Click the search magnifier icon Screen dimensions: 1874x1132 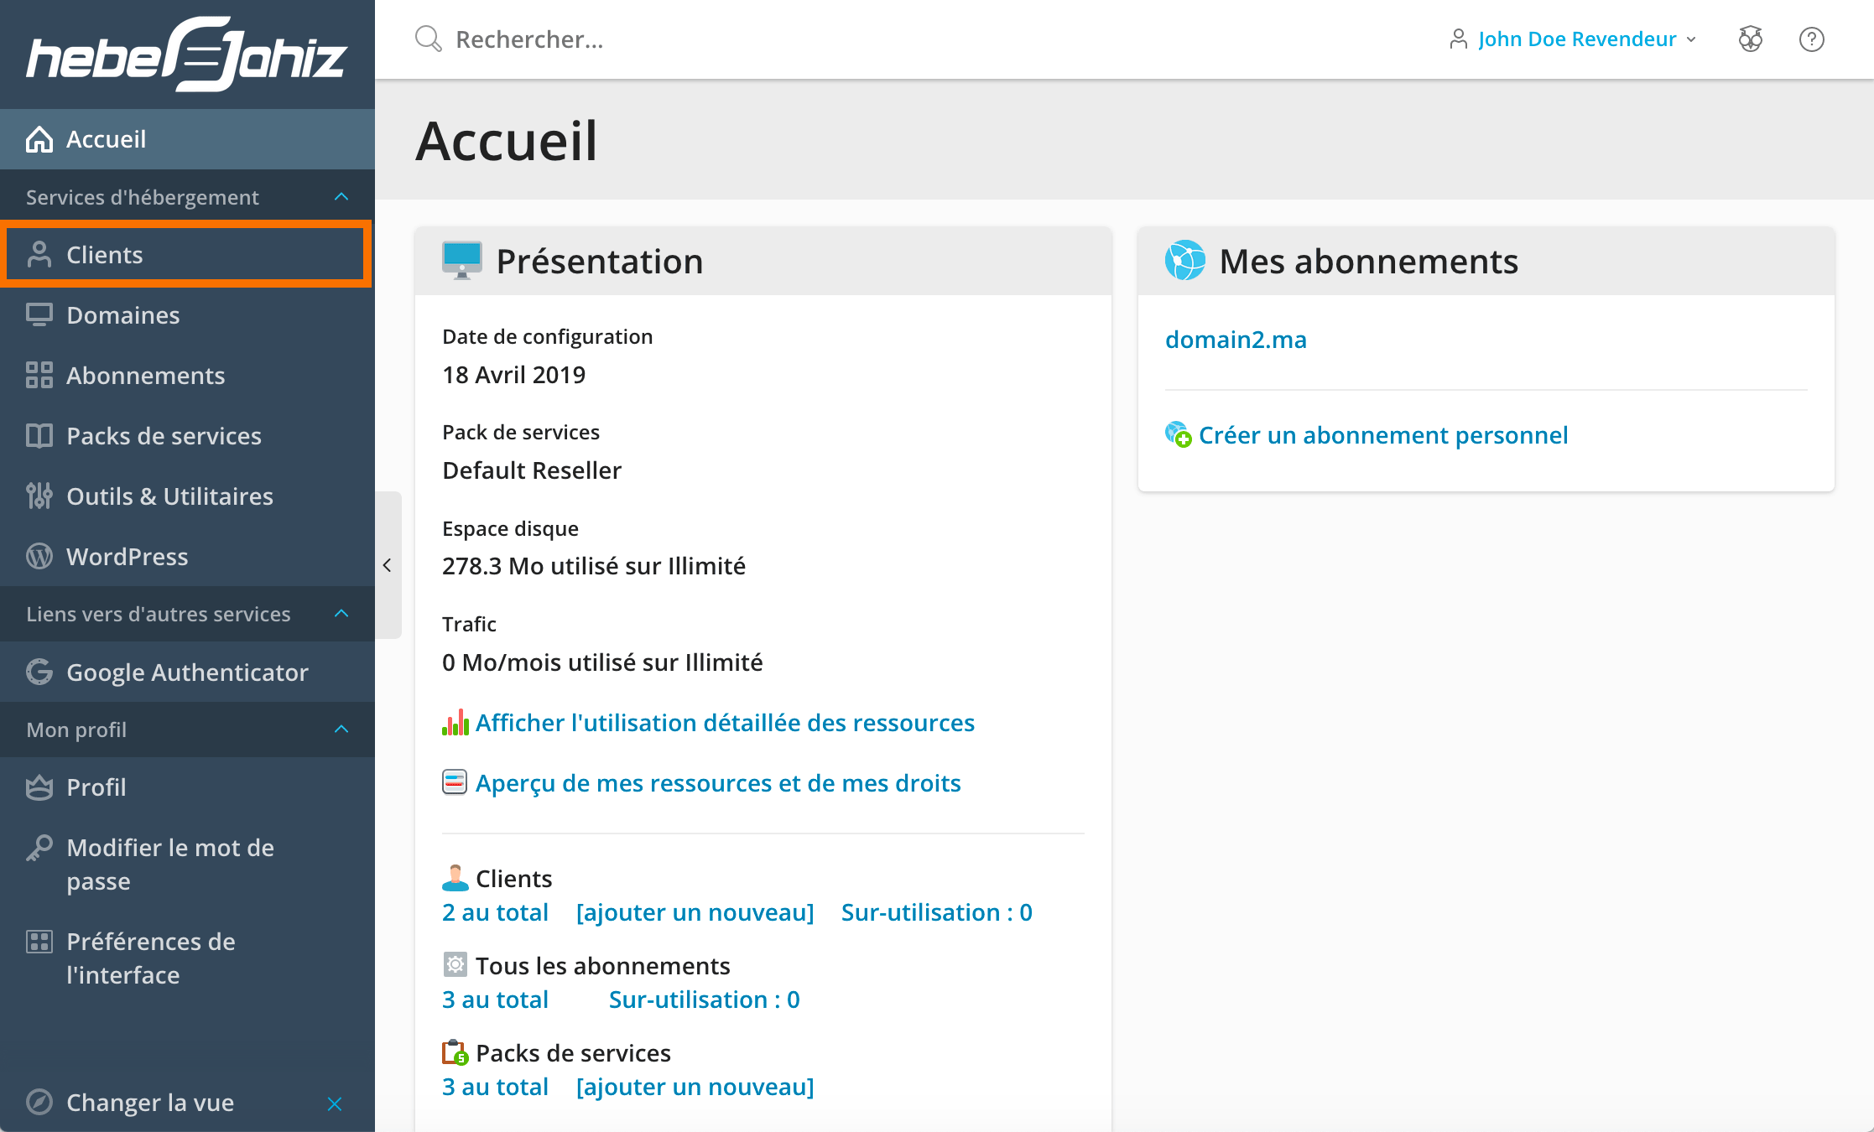point(428,39)
